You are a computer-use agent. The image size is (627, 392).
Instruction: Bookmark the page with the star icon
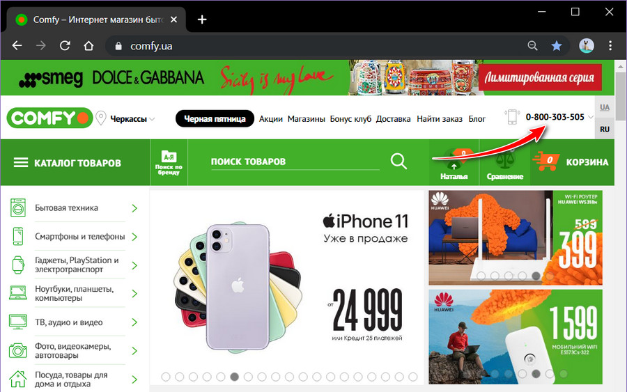556,46
